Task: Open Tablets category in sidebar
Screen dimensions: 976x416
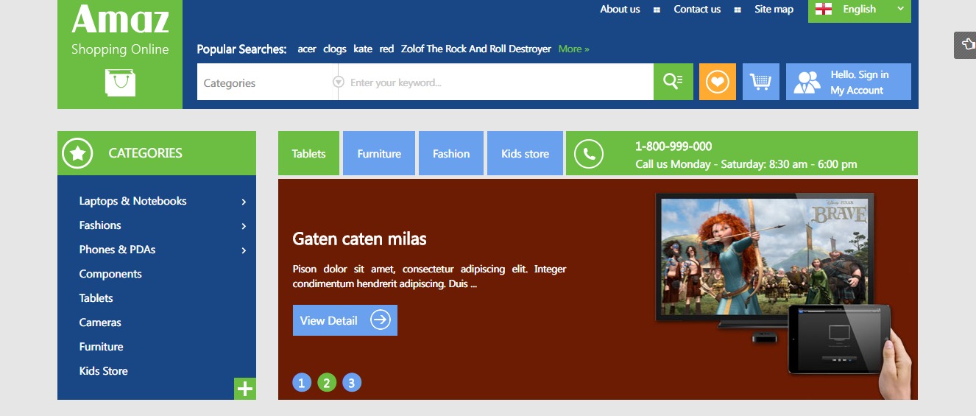Action: [x=96, y=298]
